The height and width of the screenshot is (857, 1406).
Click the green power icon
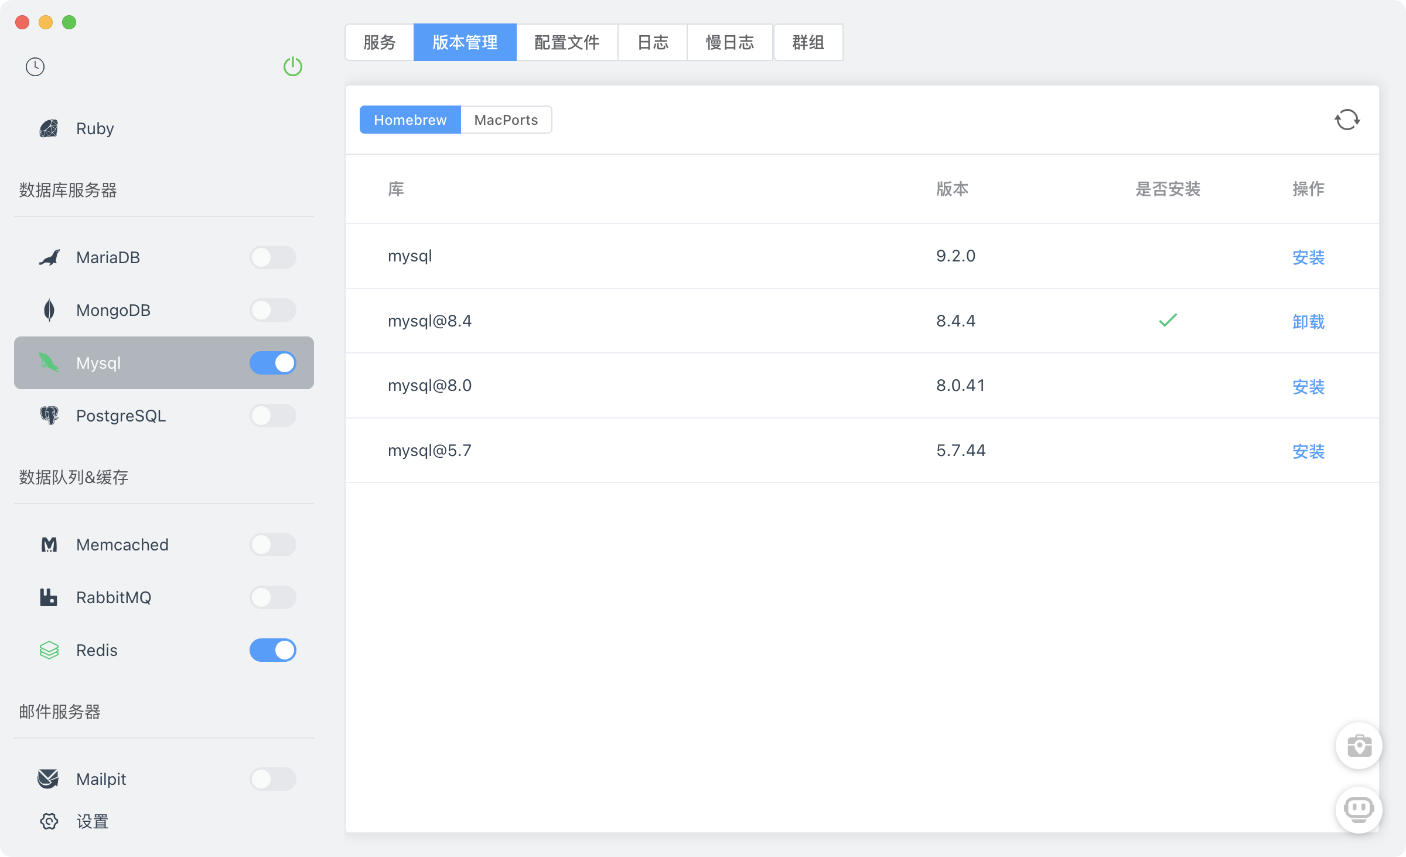pos(292,67)
